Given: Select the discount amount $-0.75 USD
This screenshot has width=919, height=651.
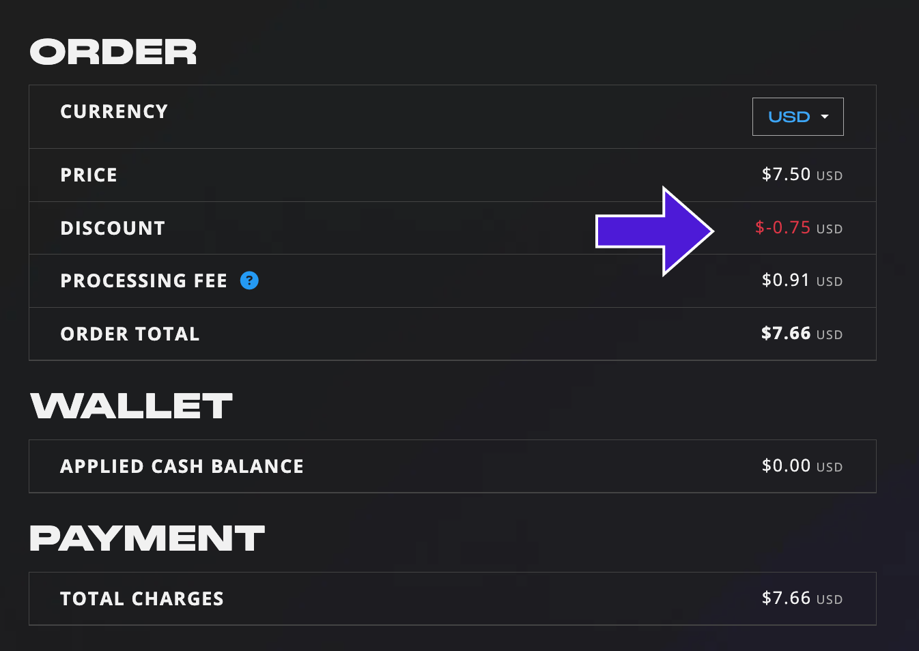Looking at the screenshot, I should [x=799, y=228].
